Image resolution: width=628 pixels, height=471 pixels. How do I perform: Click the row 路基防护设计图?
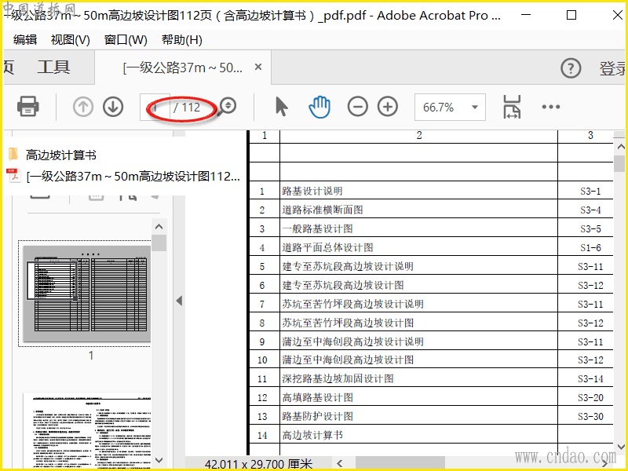tap(431, 416)
